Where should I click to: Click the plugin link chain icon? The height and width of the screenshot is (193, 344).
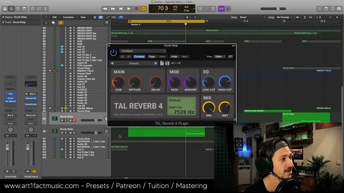[x=230, y=57]
